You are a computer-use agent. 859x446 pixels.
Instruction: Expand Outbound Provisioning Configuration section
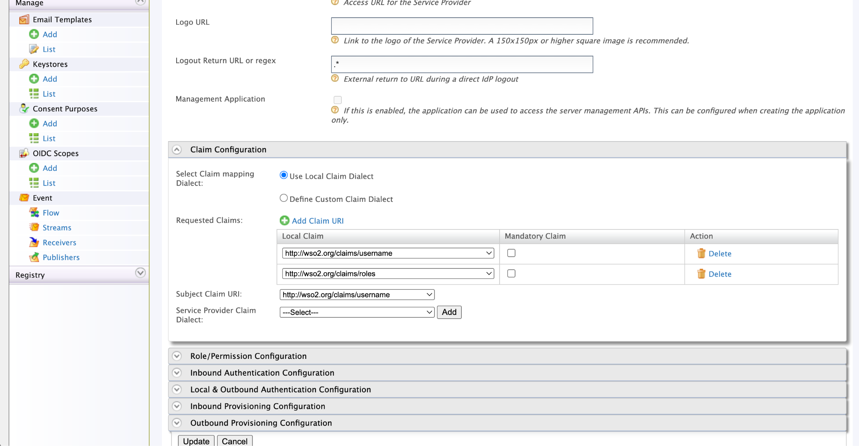click(177, 423)
